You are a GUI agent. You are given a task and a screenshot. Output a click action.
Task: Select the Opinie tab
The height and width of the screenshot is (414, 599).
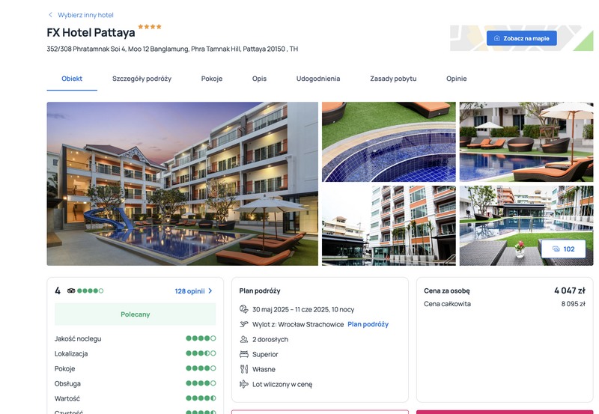[x=457, y=79]
